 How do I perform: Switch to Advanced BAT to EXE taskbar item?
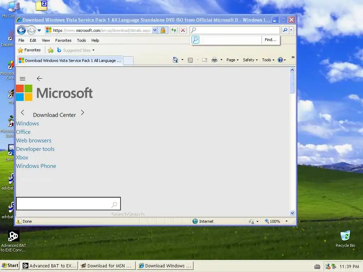[49, 266]
